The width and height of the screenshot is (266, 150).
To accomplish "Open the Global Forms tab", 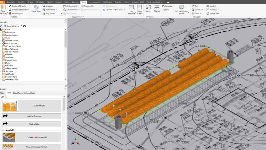I will point(18,93).
